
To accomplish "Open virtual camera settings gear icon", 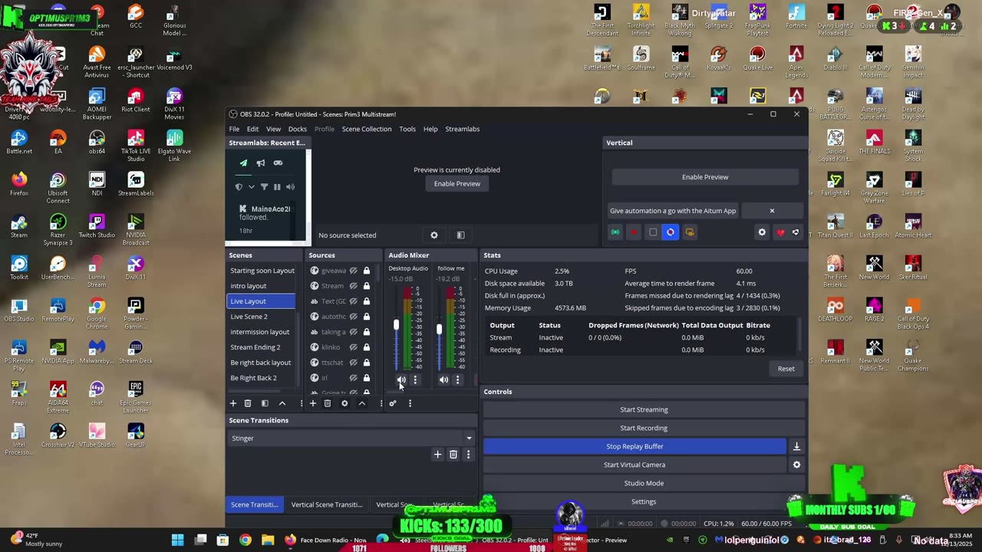I will click(796, 465).
